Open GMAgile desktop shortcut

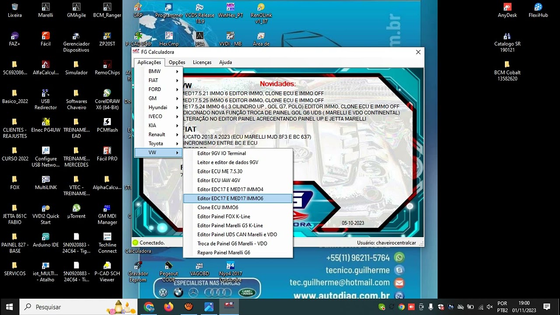point(77,10)
